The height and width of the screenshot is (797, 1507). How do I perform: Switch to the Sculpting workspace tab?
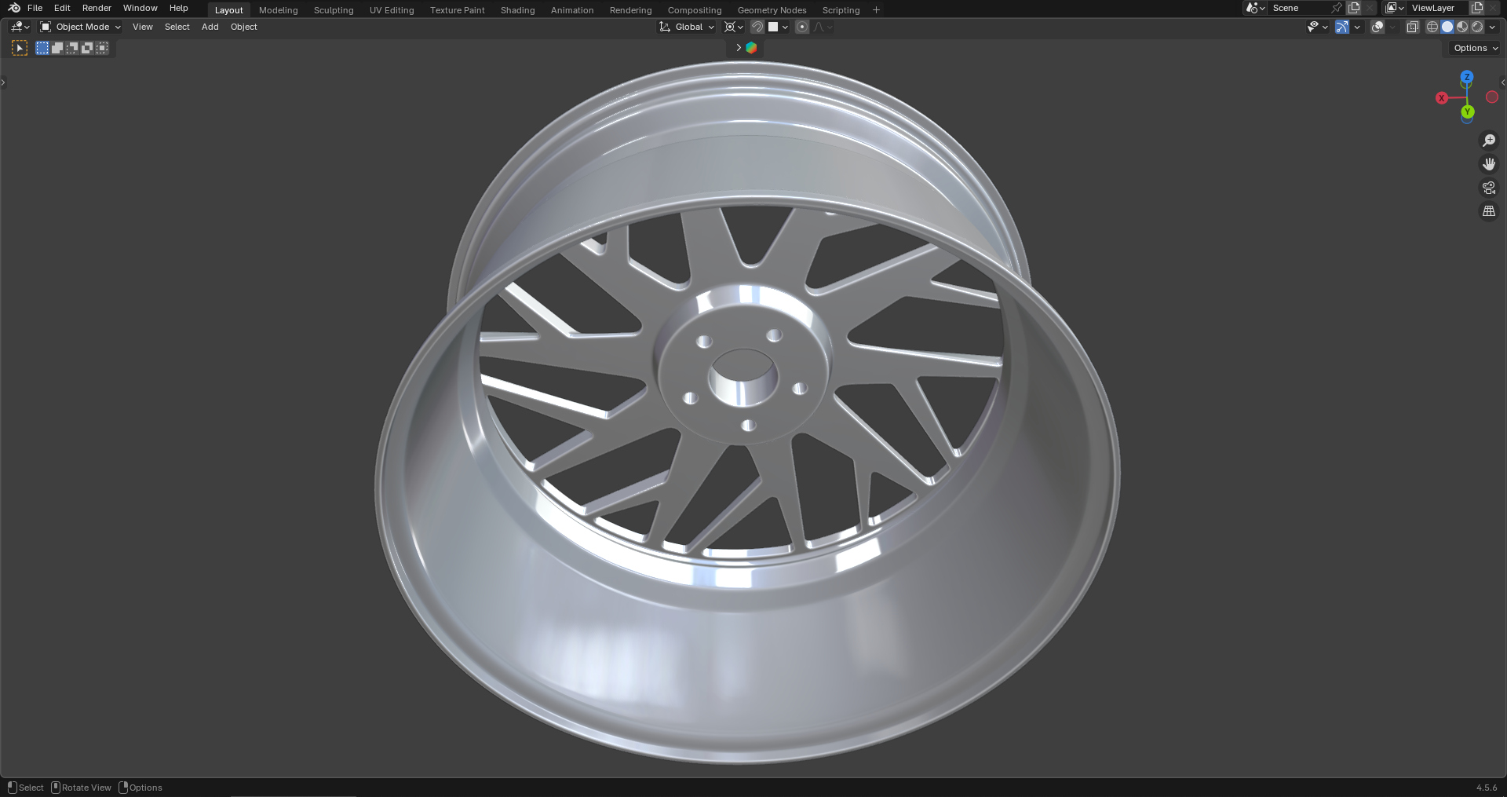pos(334,10)
